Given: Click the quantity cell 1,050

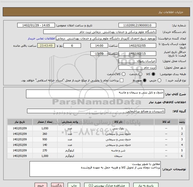Looking at the screenshot, I should pyautogui.click(x=45, y=128).
